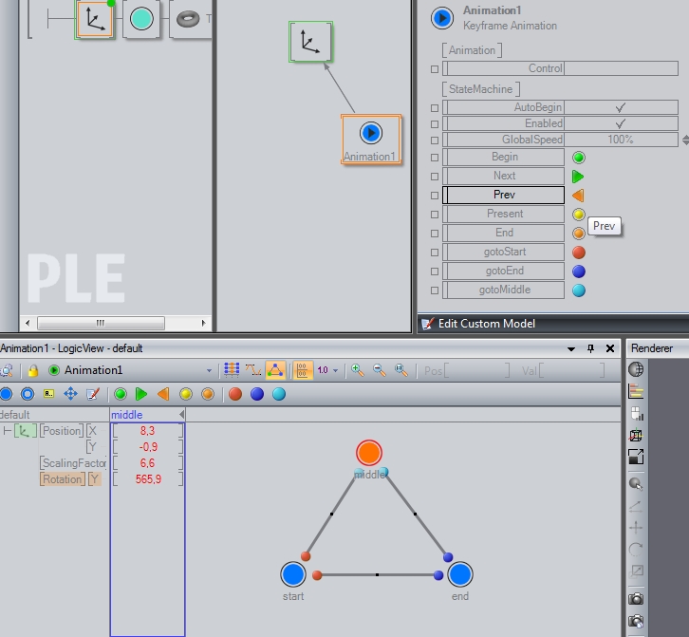Click the globe icon in Renderer toolbar
Viewport: 689px width, 637px height.
[636, 369]
